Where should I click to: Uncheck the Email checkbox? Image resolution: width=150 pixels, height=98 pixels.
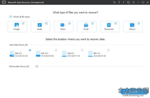(x=92, y=23)
